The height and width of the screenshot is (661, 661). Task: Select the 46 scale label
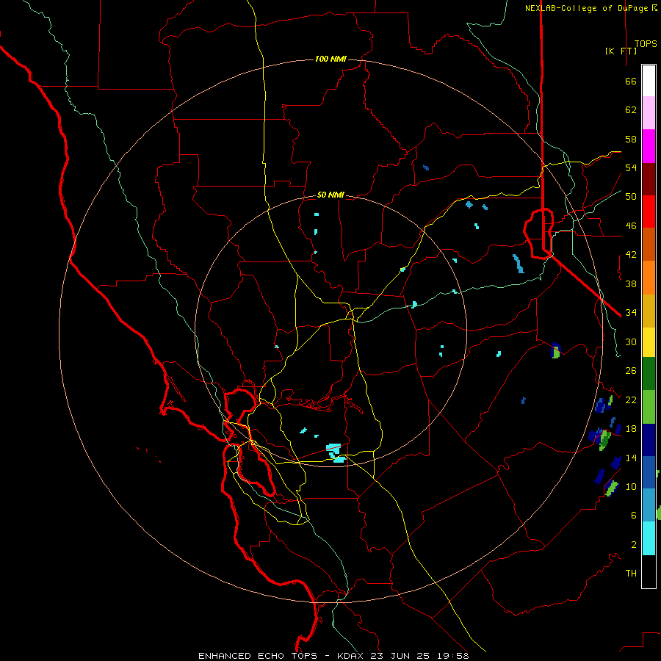631,226
